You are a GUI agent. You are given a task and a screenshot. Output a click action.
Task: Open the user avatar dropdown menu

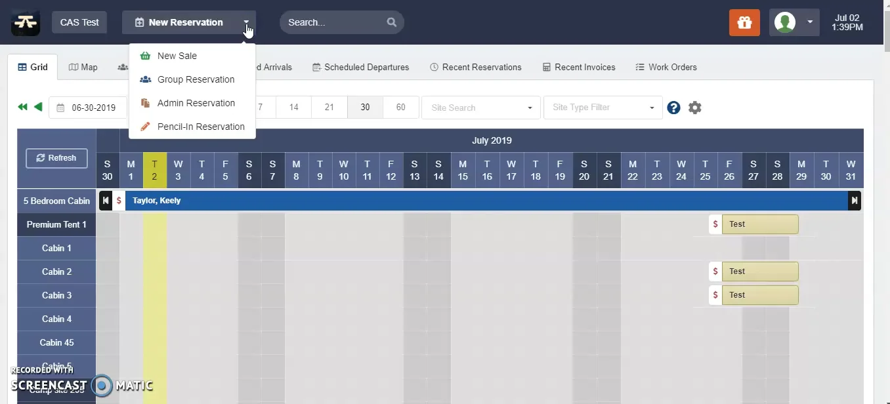(x=794, y=22)
